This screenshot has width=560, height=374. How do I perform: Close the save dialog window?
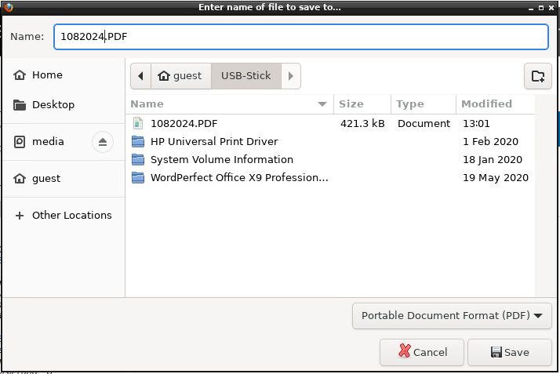551,8
